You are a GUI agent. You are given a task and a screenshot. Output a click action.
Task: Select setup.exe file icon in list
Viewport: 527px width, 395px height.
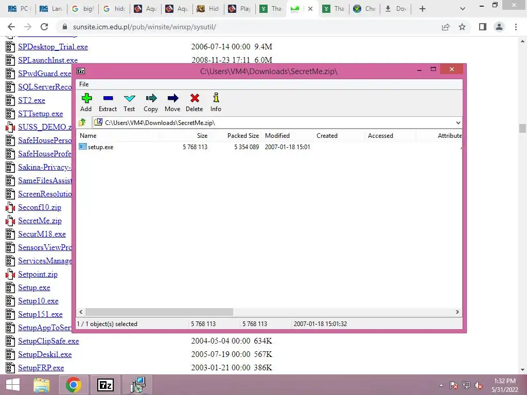pos(83,147)
